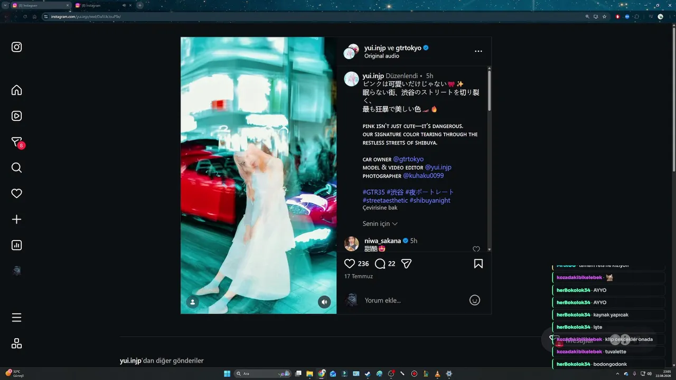Screen dimensions: 676x380
Task: Click yui.injp avatar beside the caption
Action: (352, 79)
